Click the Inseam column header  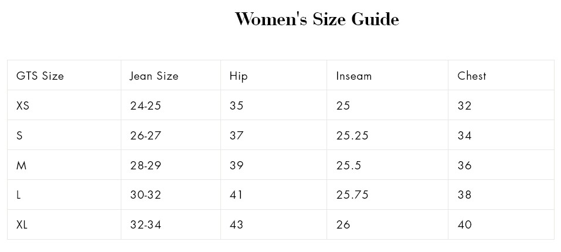point(354,76)
